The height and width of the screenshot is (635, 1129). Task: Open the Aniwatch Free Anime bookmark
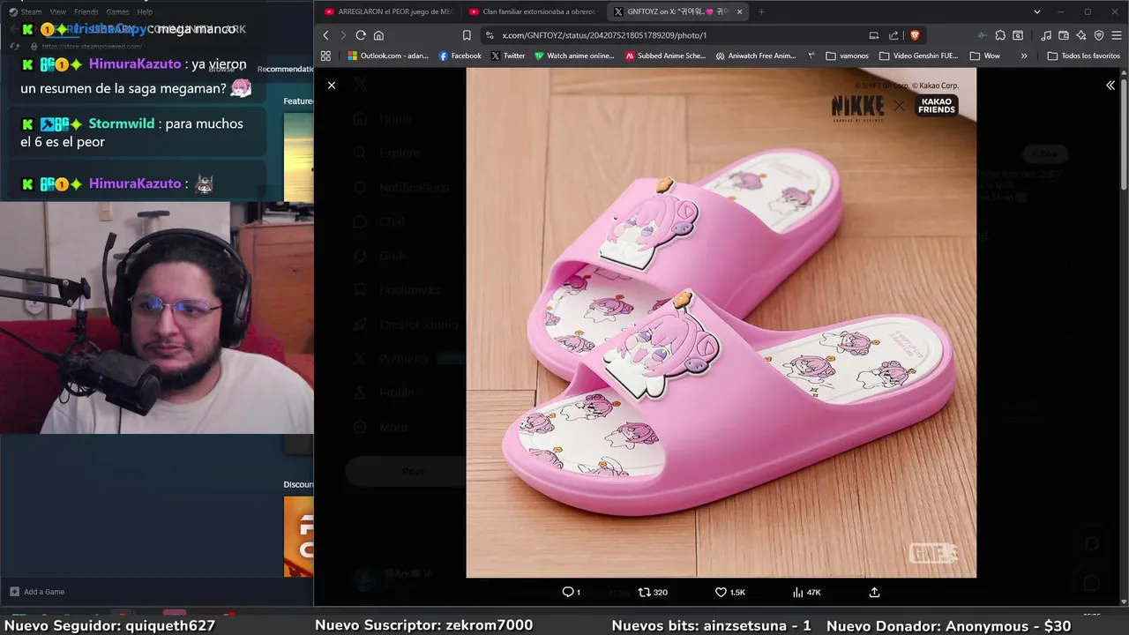(756, 56)
